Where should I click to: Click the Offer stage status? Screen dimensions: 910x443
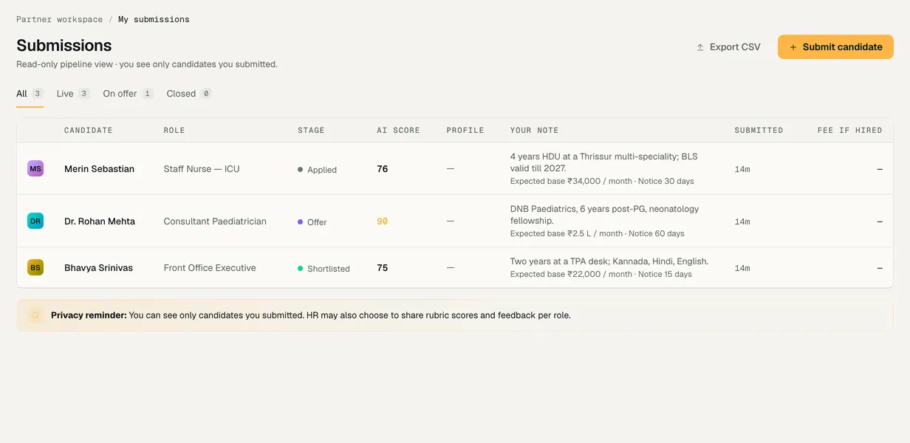pyautogui.click(x=312, y=222)
